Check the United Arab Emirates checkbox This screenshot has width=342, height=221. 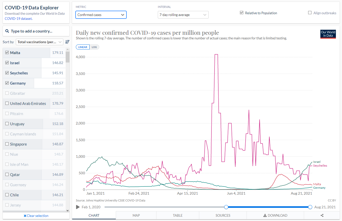7,103
